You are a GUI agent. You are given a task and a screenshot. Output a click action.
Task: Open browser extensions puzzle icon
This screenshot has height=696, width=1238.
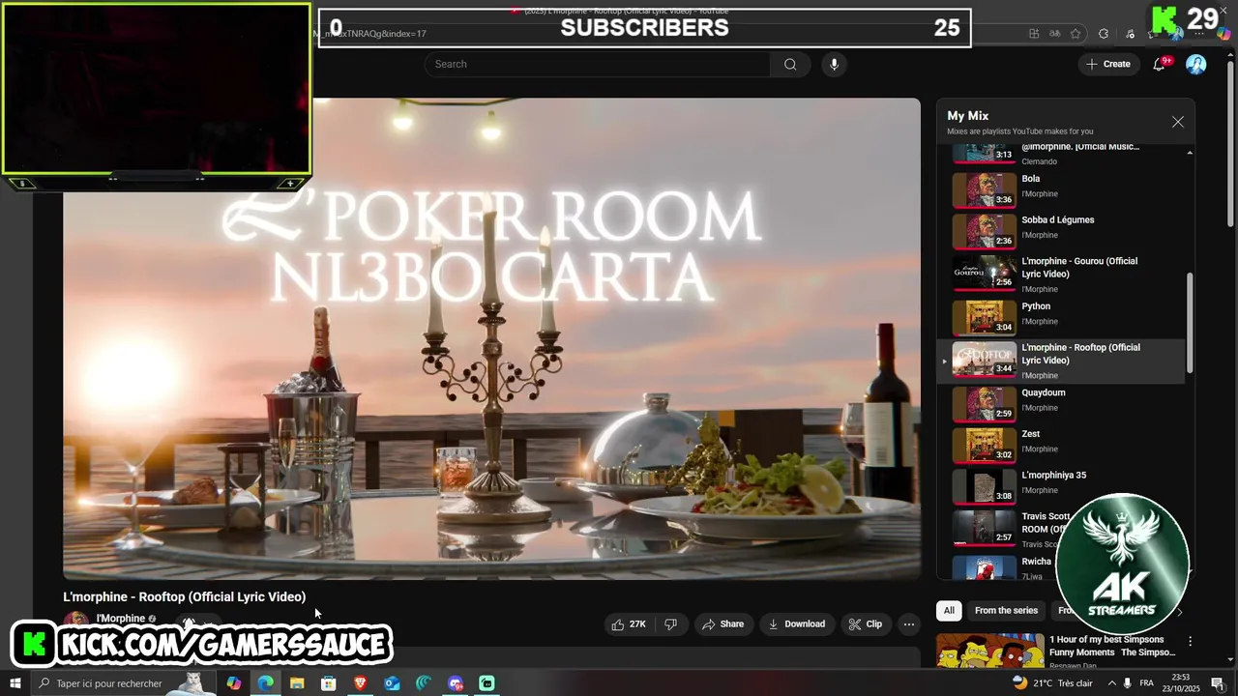[x=1104, y=34]
